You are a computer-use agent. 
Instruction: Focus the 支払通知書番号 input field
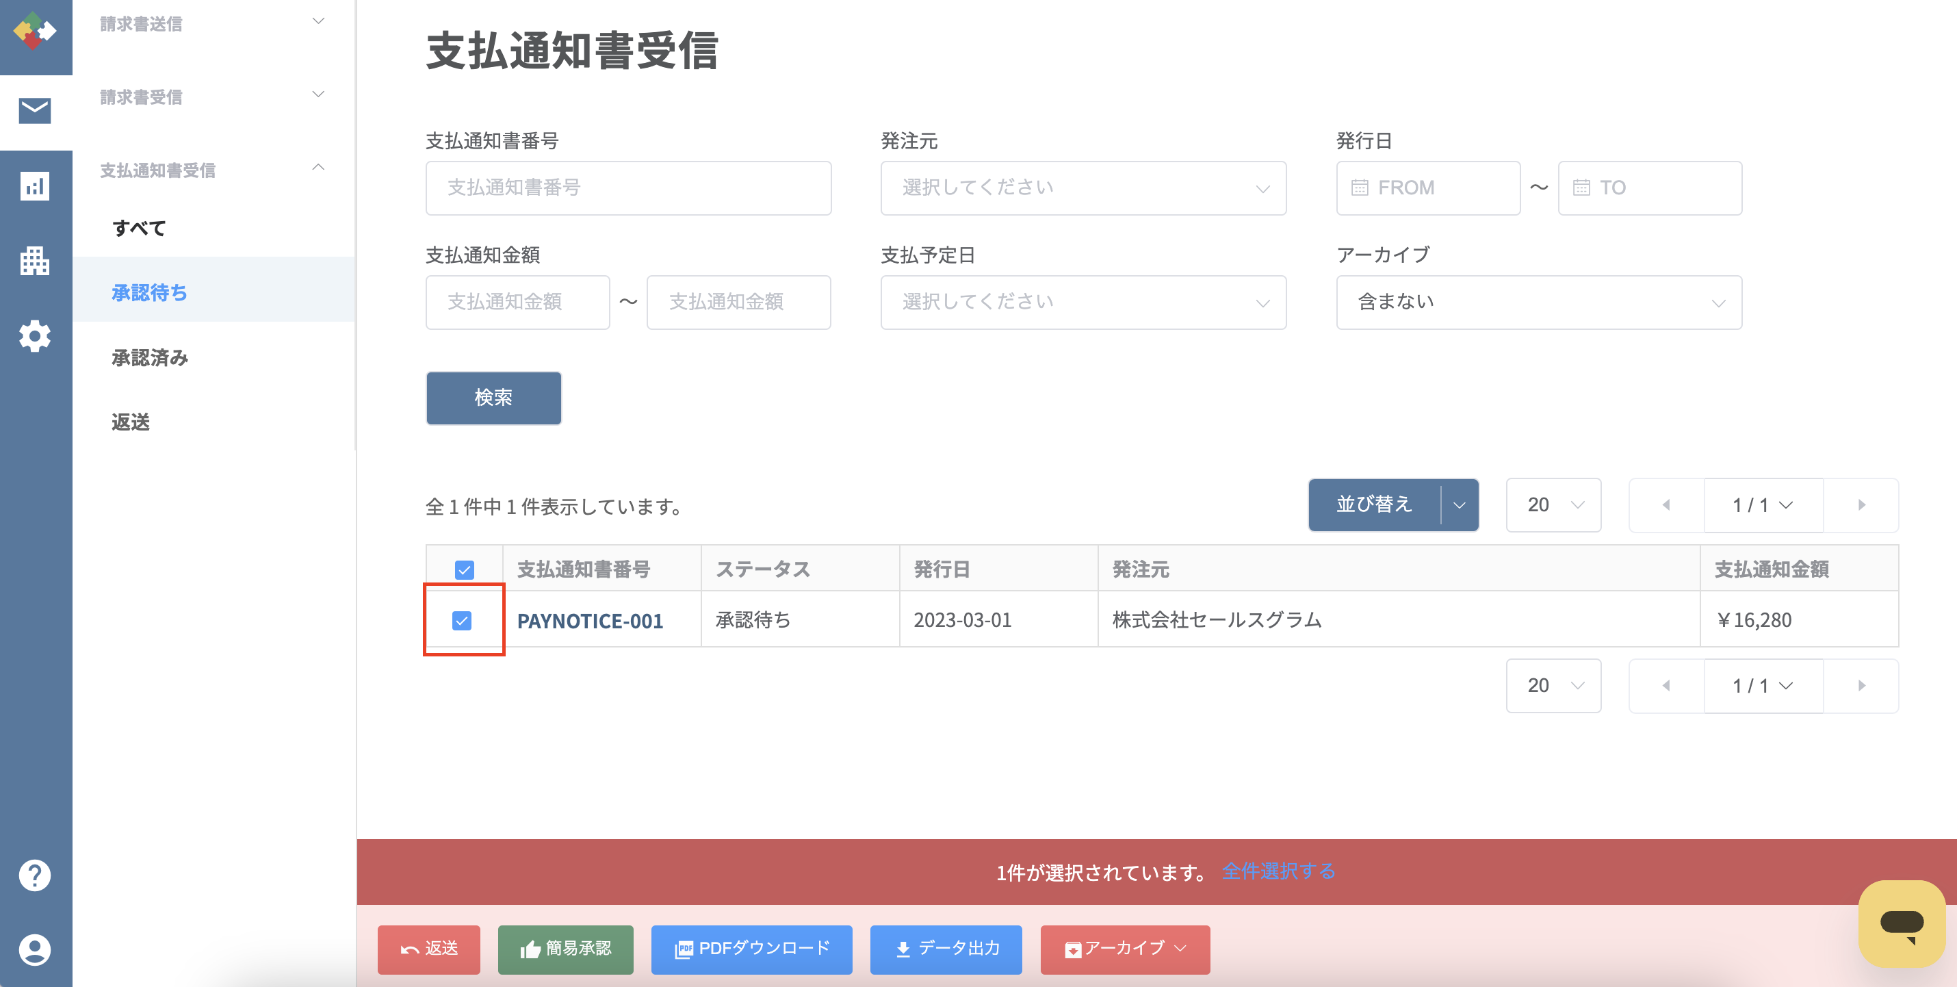[x=629, y=188]
